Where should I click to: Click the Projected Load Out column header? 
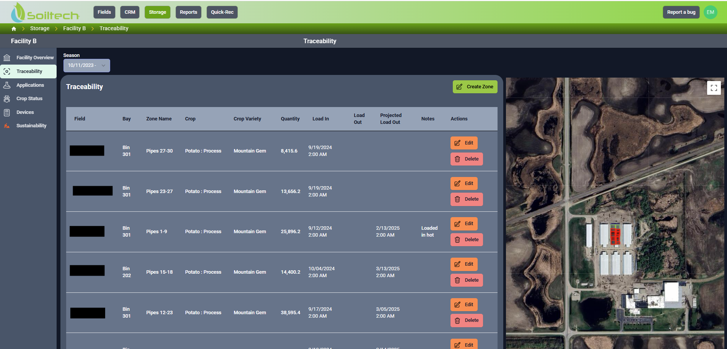[x=391, y=119]
